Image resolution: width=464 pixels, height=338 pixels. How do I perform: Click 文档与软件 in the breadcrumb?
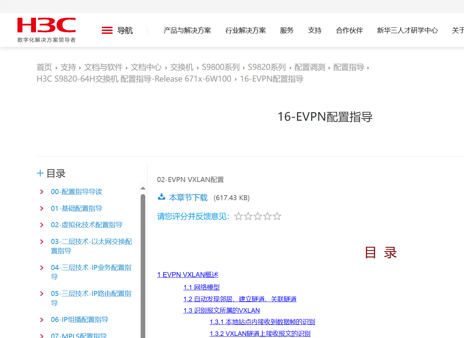coord(103,67)
